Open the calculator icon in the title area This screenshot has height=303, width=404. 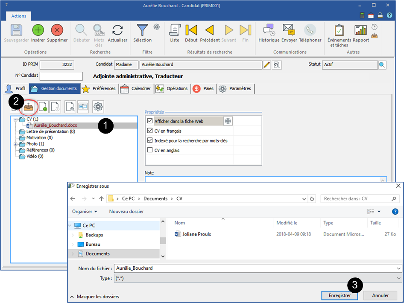pos(362,15)
